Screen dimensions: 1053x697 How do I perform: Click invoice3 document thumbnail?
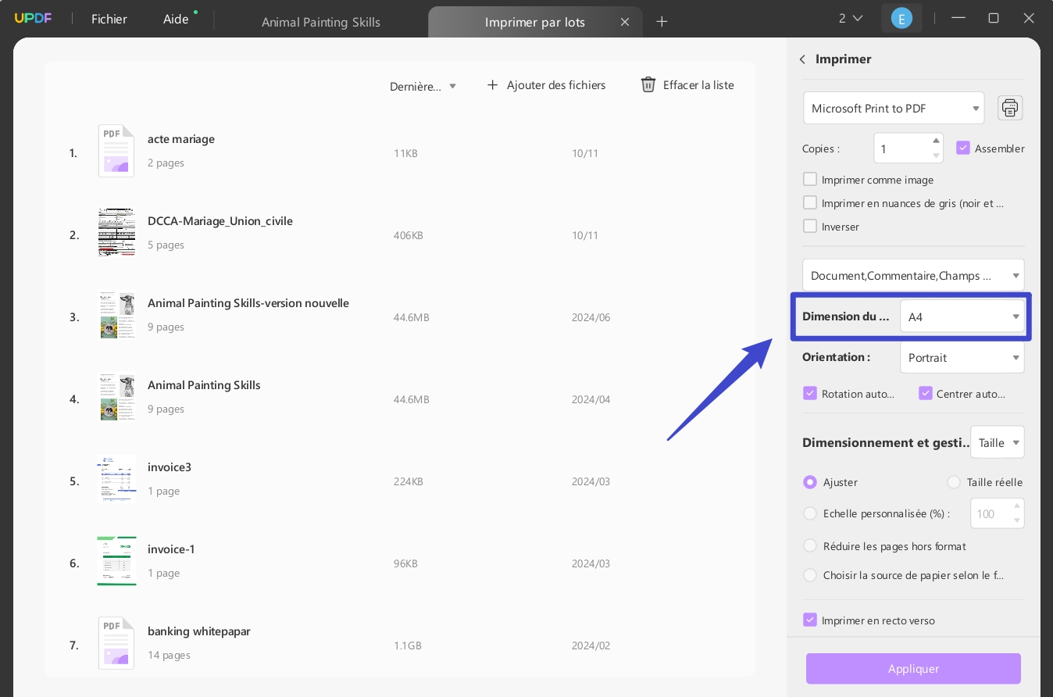click(116, 478)
